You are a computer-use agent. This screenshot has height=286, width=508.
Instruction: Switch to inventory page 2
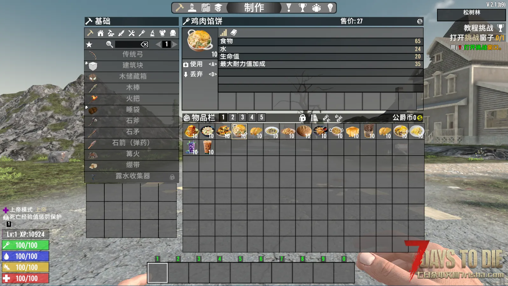(x=233, y=117)
